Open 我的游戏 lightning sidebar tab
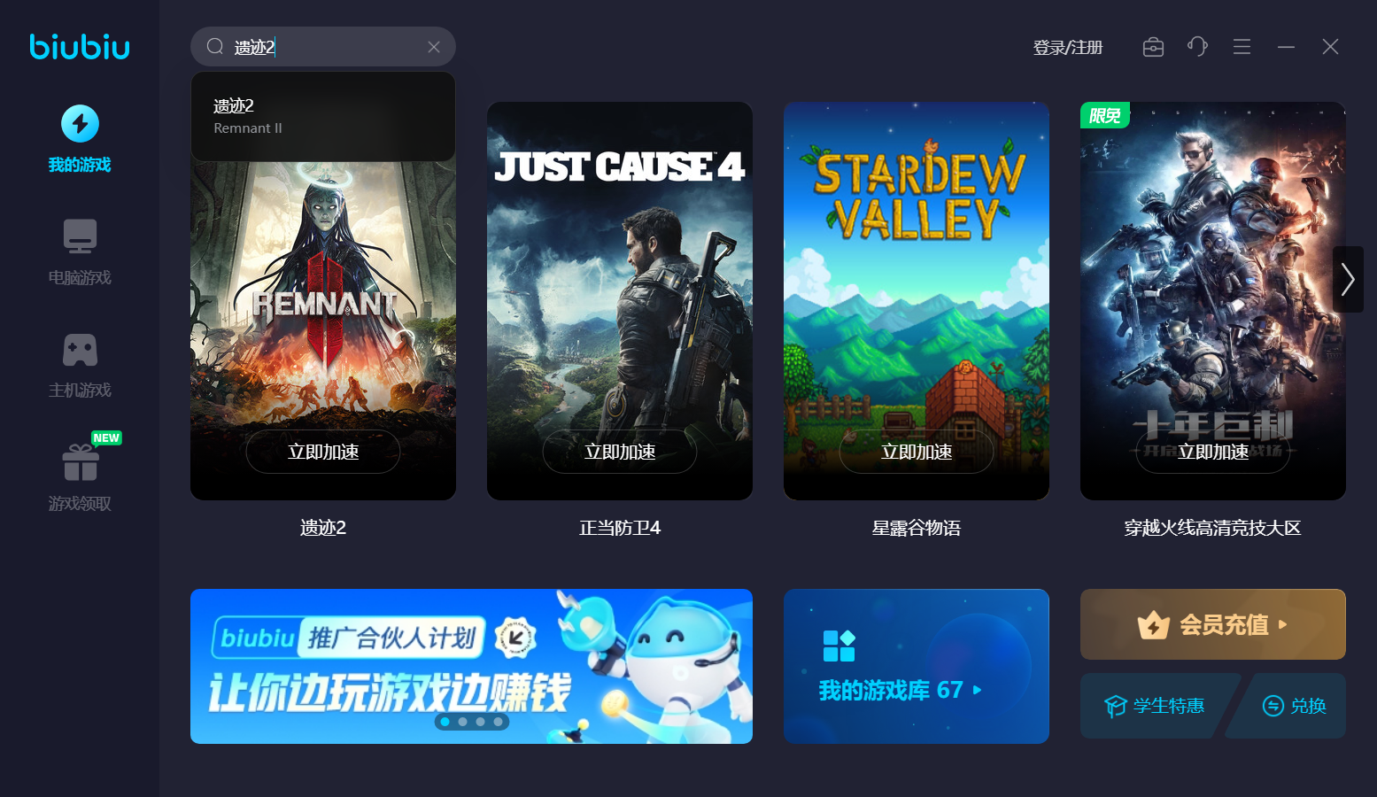1377x797 pixels. 80,139
